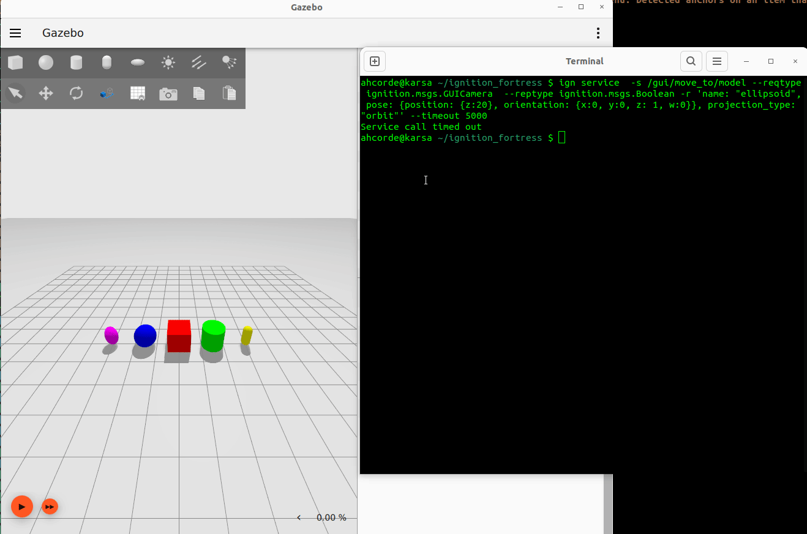Open the Terminal search
Screen dimensions: 807x534
[691, 61]
